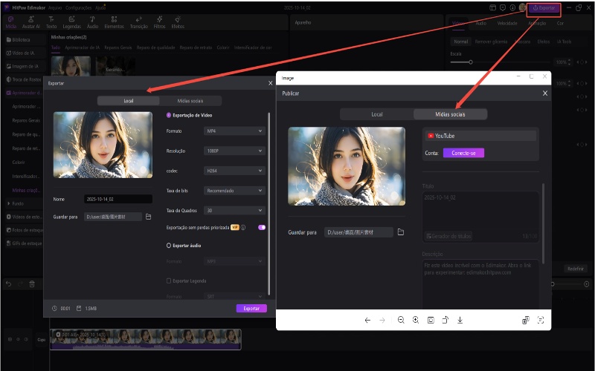Click the Escala 100% stepper arrows
This screenshot has height=371, width=595.
(x=569, y=62)
